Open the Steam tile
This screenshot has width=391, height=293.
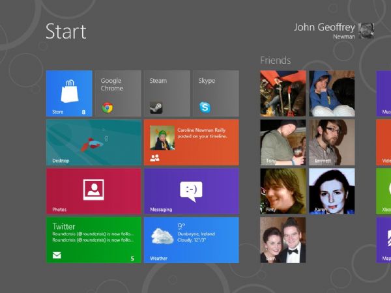click(x=166, y=93)
